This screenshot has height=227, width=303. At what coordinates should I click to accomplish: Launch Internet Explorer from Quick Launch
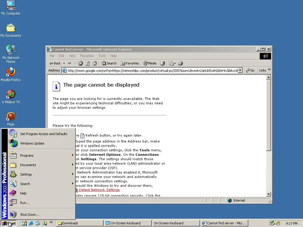click(x=31, y=223)
